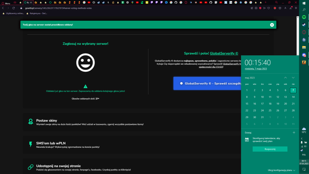Open the weather 10°C widget
Image resolution: width=309 pixels, height=174 pixels.
click(304, 130)
